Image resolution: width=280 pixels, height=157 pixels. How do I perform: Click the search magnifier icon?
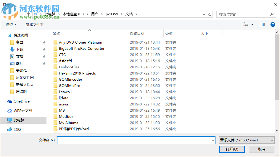(272, 14)
